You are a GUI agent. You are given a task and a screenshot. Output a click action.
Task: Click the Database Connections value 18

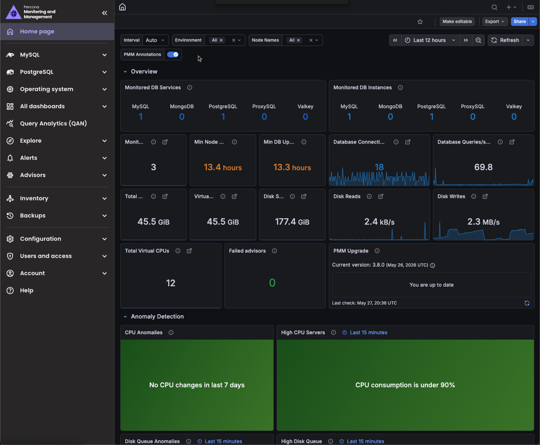(x=379, y=167)
